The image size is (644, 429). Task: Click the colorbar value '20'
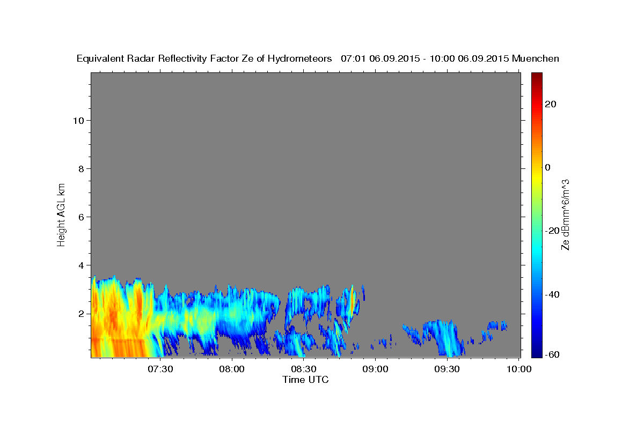pos(550,104)
